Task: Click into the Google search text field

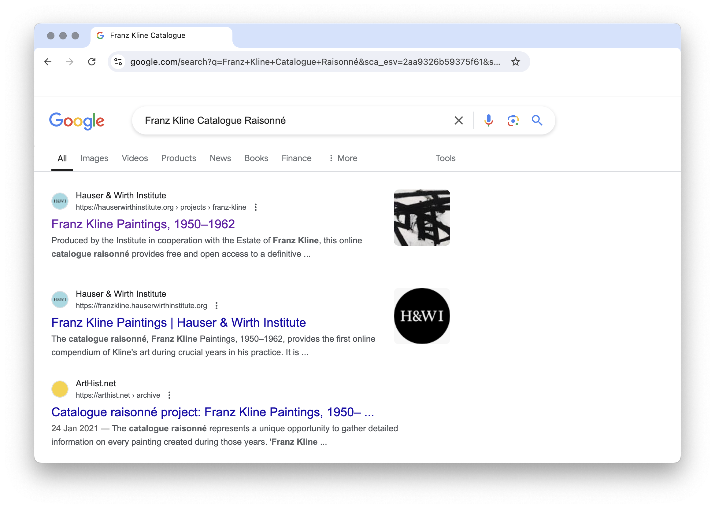Action: [x=291, y=120]
